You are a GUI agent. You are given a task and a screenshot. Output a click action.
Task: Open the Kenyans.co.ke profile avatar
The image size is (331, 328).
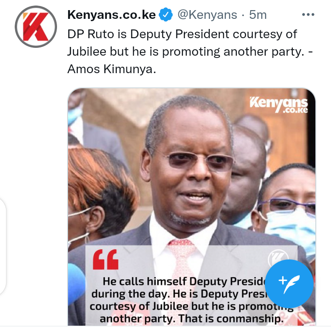(36, 27)
